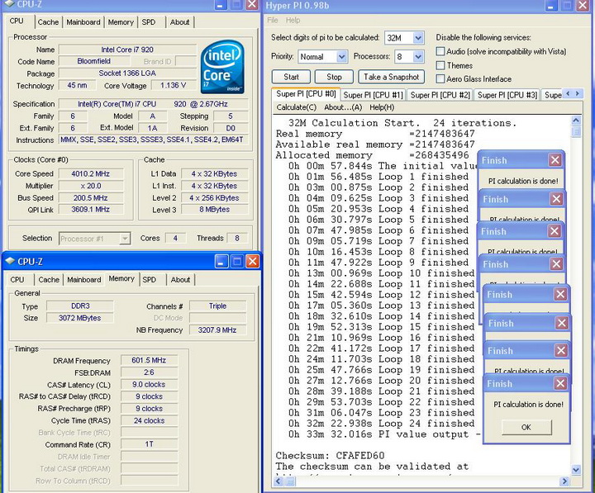Viewport: 595px width, 493px height.
Task: Open the Help menu in Hyper PI
Action: [x=293, y=20]
